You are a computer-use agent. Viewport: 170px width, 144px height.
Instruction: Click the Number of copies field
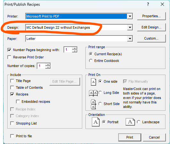tap(41, 66)
